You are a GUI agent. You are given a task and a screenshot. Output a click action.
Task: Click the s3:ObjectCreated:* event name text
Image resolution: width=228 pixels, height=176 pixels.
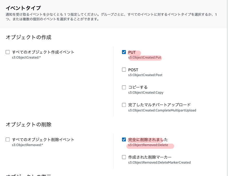[27, 58]
